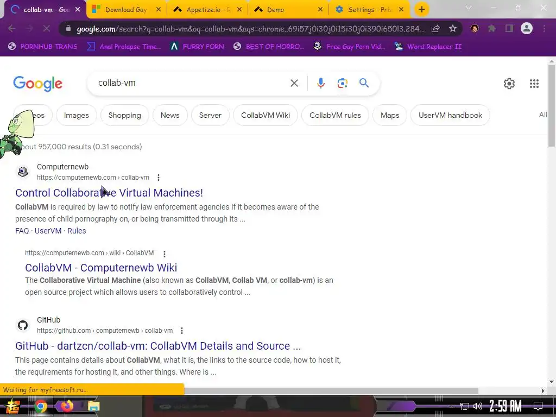The width and height of the screenshot is (556, 417).
Task: Open BEST OF HORRO... bookmark
Action: (x=269, y=47)
